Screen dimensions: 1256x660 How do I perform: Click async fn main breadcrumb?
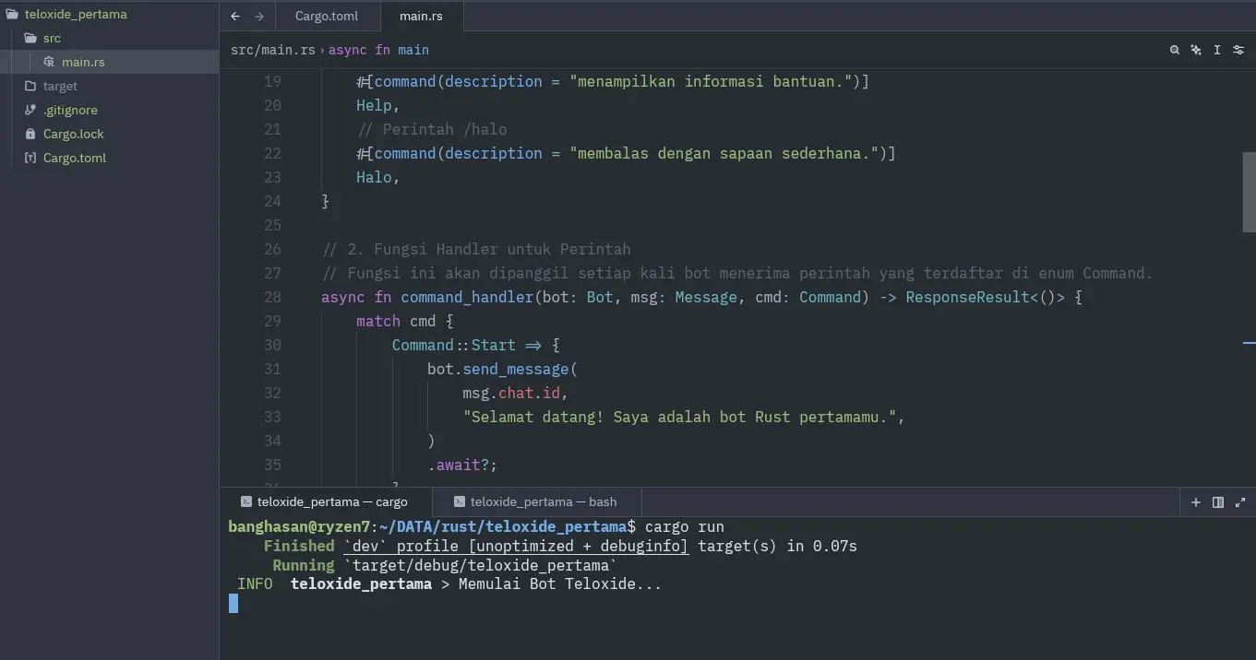[378, 50]
